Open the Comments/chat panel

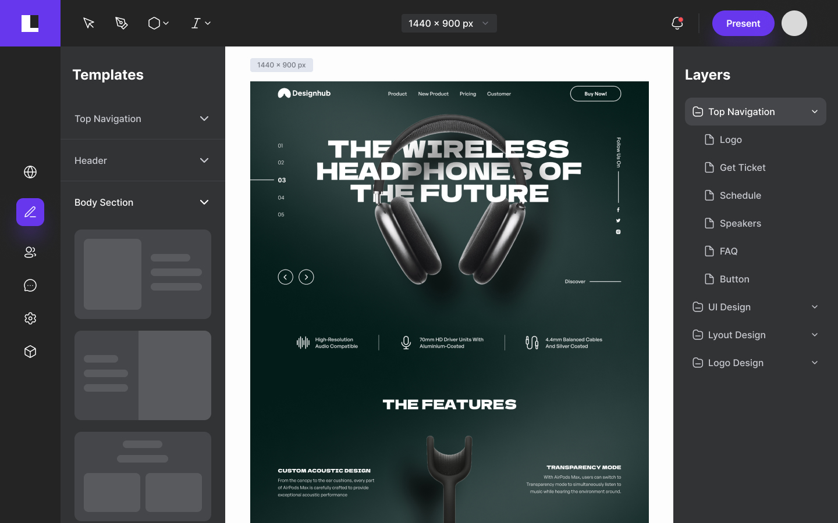pyautogui.click(x=30, y=285)
